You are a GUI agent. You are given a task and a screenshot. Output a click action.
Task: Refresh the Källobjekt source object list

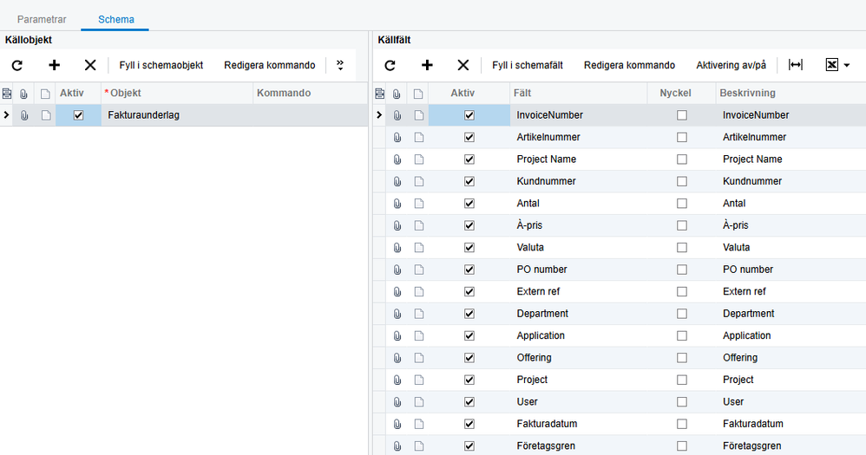[17, 65]
